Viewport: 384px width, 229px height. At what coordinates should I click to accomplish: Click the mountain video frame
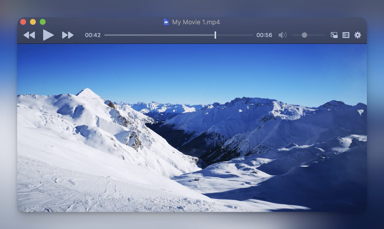tap(192, 128)
